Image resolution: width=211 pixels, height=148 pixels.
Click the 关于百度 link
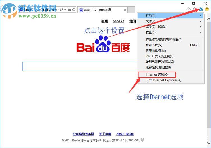[x=105, y=134]
